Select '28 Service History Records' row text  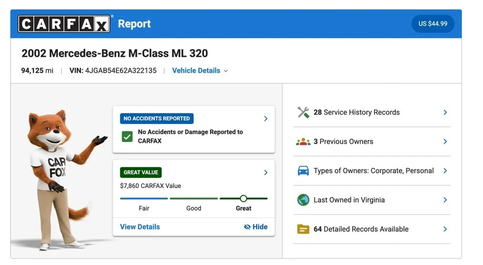coord(356,112)
